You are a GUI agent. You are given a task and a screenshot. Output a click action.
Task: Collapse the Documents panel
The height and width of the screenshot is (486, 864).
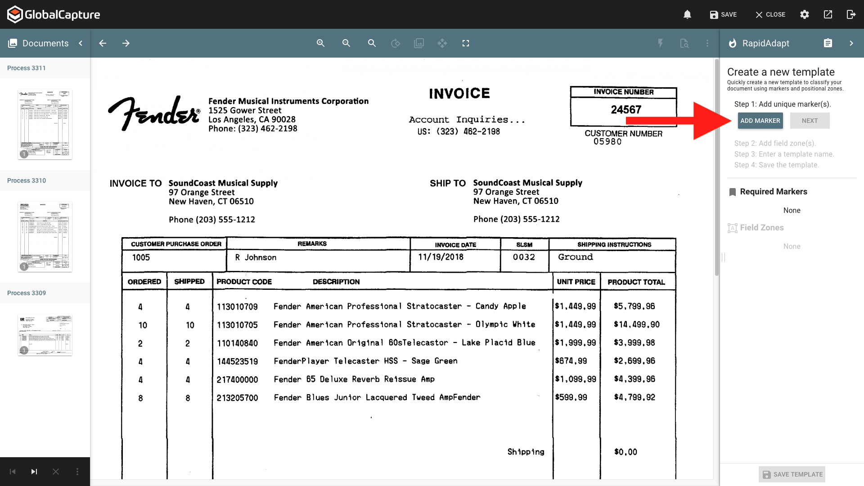(x=81, y=43)
